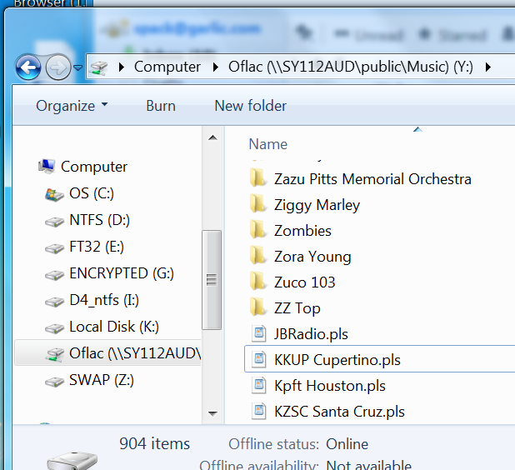
Task: Select Computer in the navigation pane
Action: pyautogui.click(x=94, y=167)
